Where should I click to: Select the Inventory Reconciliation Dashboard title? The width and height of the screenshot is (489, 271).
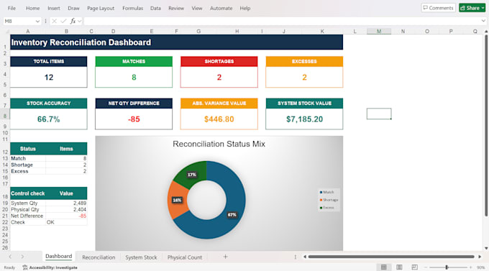[176, 42]
